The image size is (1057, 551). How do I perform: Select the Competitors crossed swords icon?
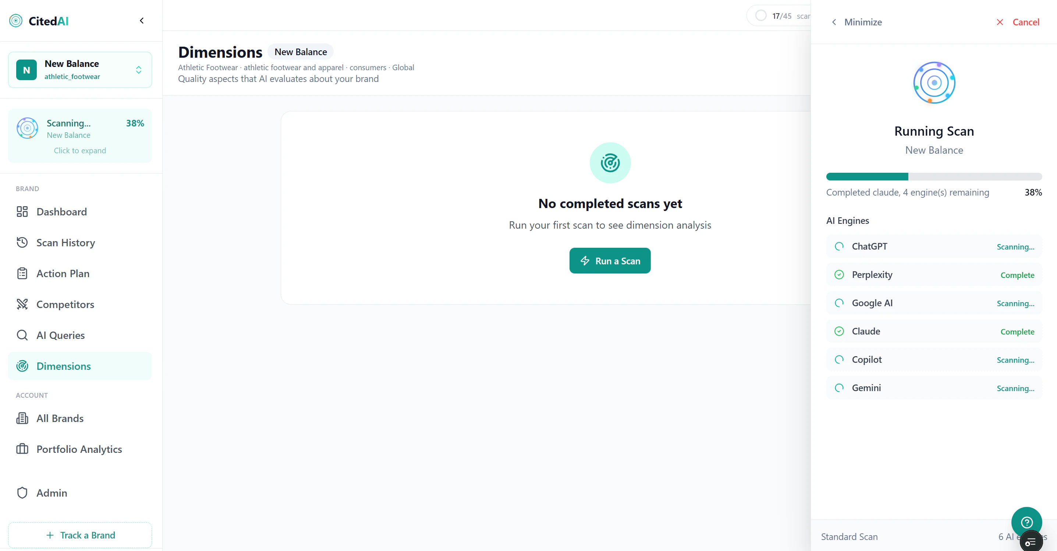22,304
